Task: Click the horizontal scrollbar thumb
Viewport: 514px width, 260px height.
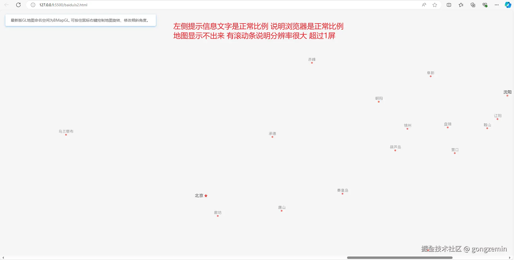Action: pos(400,258)
